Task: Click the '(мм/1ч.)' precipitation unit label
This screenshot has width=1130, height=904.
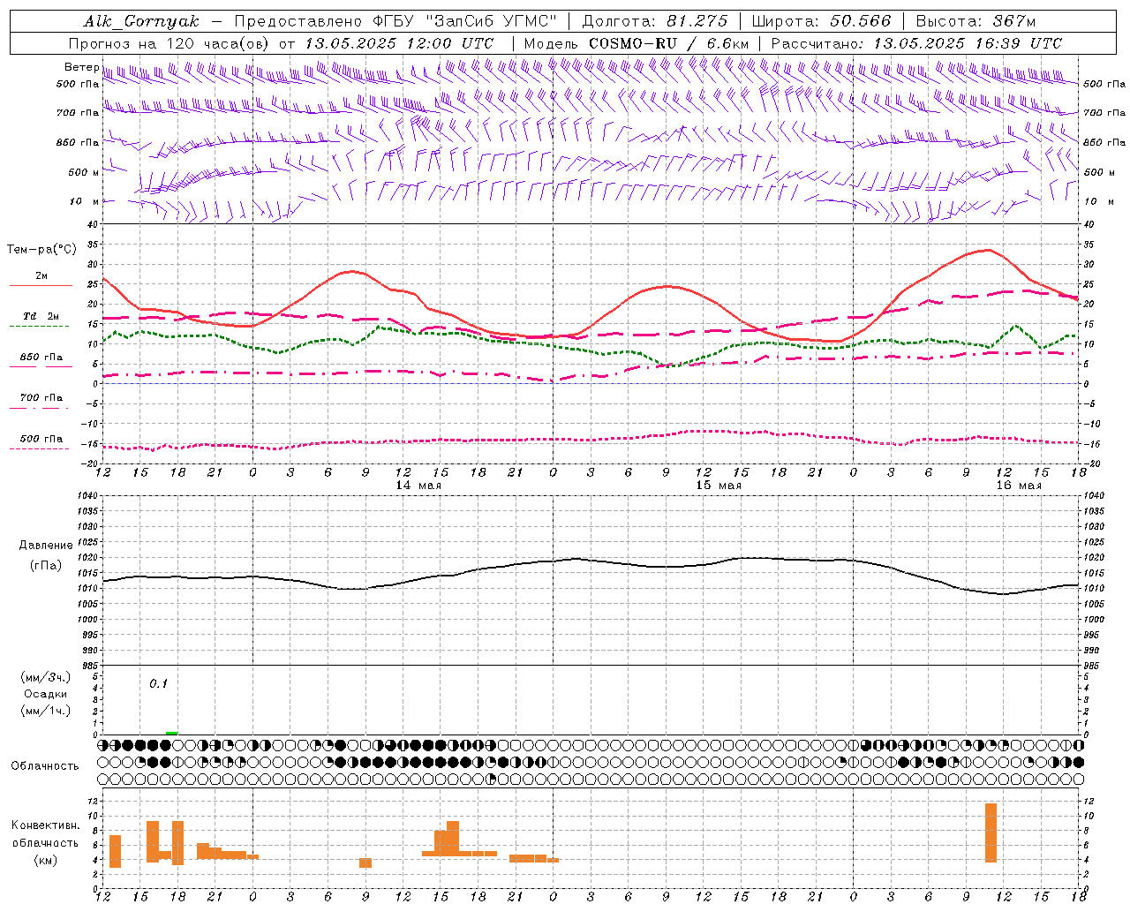Action: tap(46, 711)
